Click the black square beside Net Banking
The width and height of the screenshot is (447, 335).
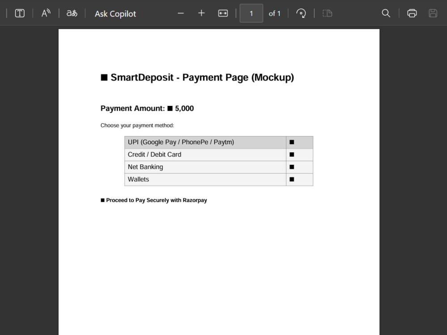click(291, 167)
